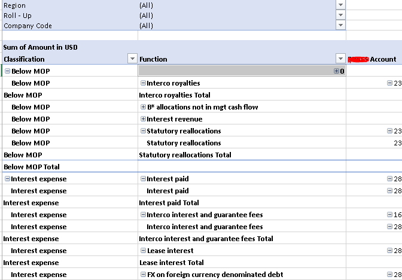Open the Roll - Up filter dropdown
The width and height of the screenshot is (402, 280).
click(341, 15)
